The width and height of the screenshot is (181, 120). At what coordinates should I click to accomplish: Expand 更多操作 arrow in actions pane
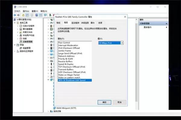point(167,27)
